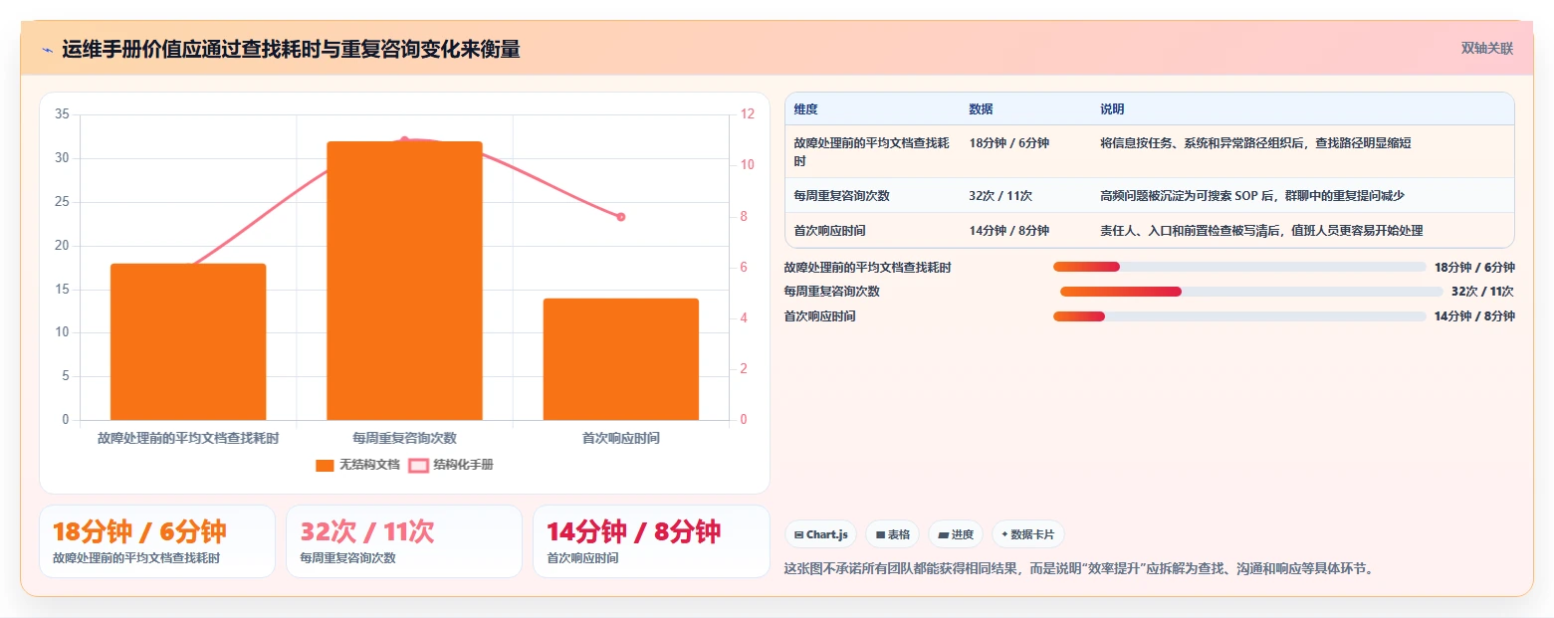
Task: Click progress bar for 故障处理前的平均文档查找耗时
Action: click(1239, 267)
